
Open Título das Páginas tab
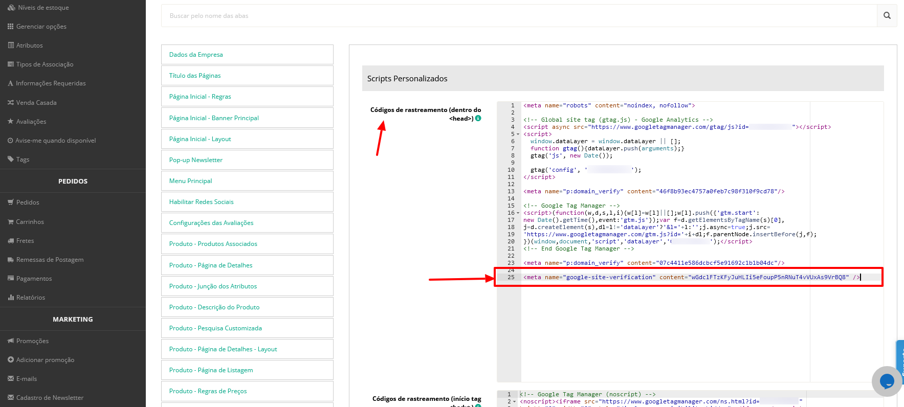[247, 76]
